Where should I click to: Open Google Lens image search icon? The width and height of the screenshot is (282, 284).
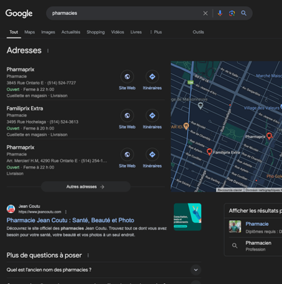point(232,13)
